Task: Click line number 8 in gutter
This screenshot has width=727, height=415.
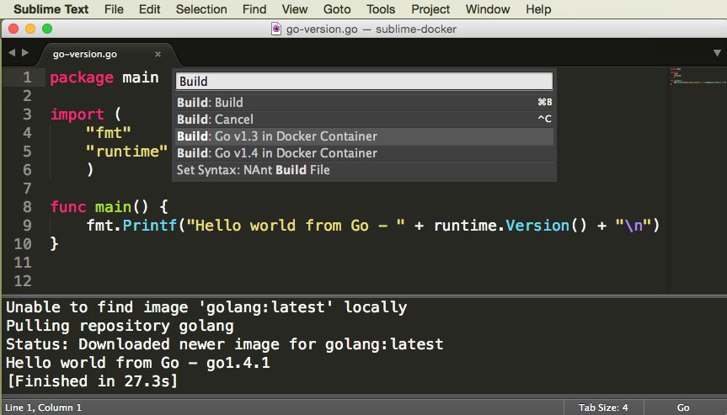Action: [x=27, y=207]
